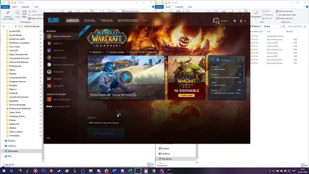Click Compra ahora on Warcraft III ad
This screenshot has height=174, width=309.
pos(186,96)
